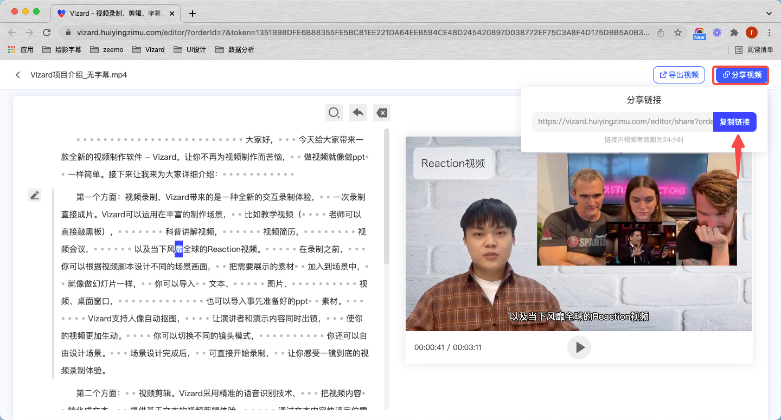
Task: Open the 数据分析 bookmark folder
Action: 235,50
